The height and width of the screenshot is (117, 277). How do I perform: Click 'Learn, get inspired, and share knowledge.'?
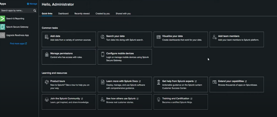pyautogui.click(x=70, y=102)
